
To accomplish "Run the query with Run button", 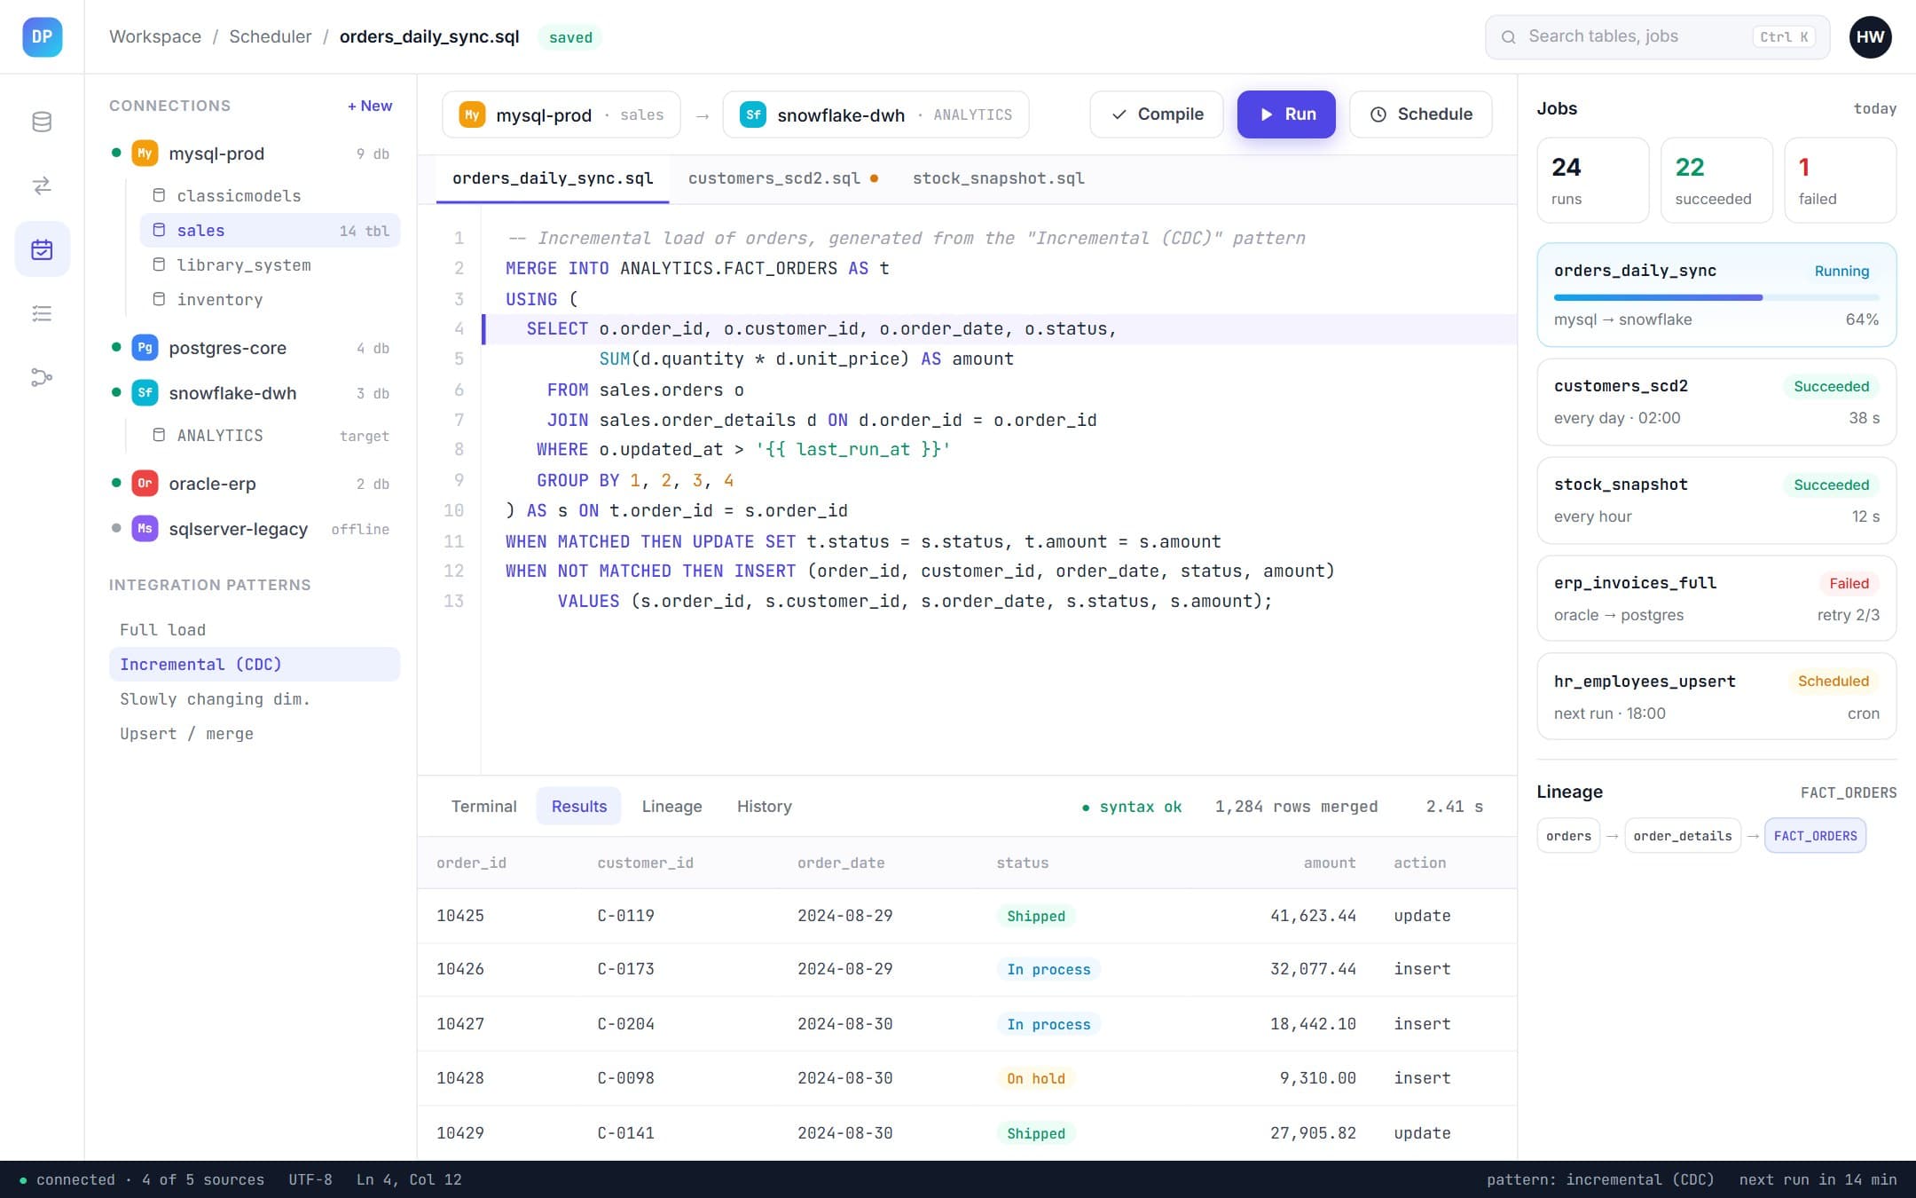I will (x=1286, y=114).
